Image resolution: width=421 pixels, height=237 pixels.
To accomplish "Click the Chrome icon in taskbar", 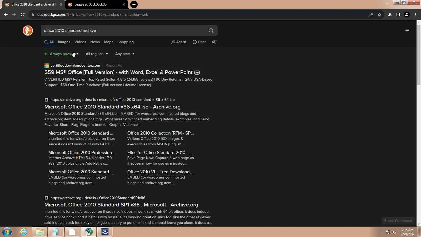I will (x=89, y=232).
